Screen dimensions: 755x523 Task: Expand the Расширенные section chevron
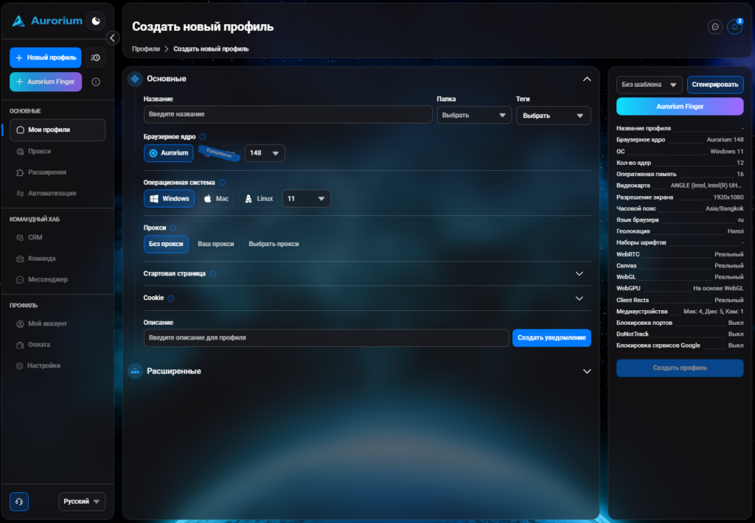point(586,371)
